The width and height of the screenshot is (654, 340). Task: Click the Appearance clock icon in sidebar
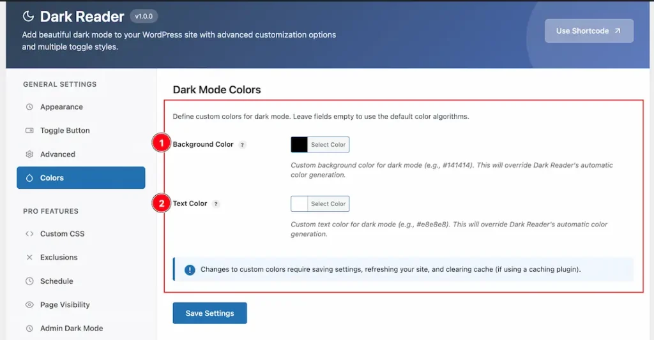point(29,107)
